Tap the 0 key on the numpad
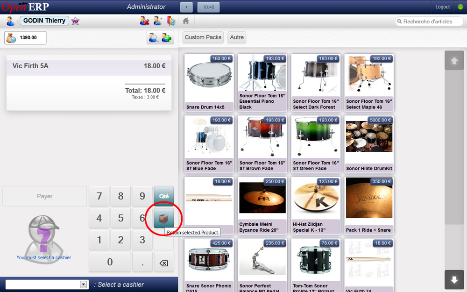 coord(110,262)
